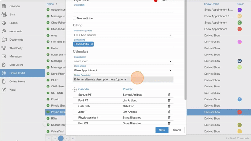The width and height of the screenshot is (251, 141).
Task: Toggle the green status check for RSW
Action: (48, 119)
